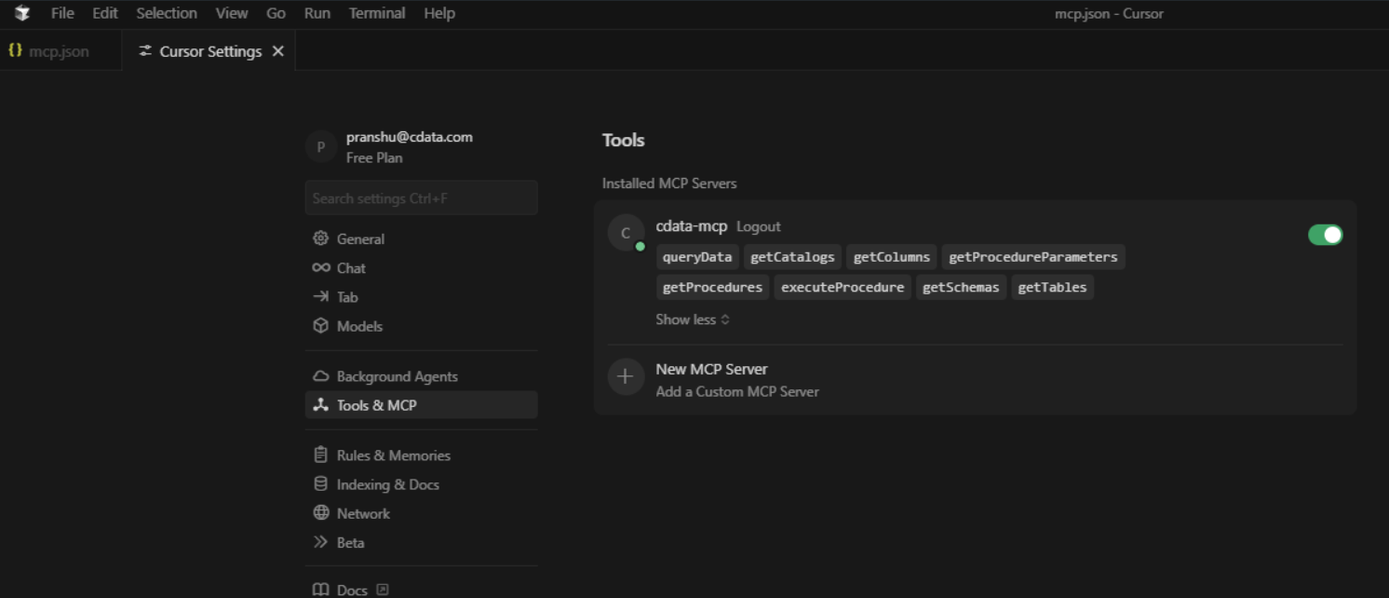Collapse tools using Show less
Image resolution: width=1389 pixels, height=598 pixels.
(x=692, y=319)
